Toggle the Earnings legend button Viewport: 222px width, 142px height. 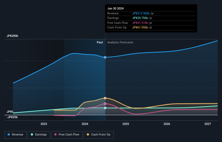click(x=39, y=135)
